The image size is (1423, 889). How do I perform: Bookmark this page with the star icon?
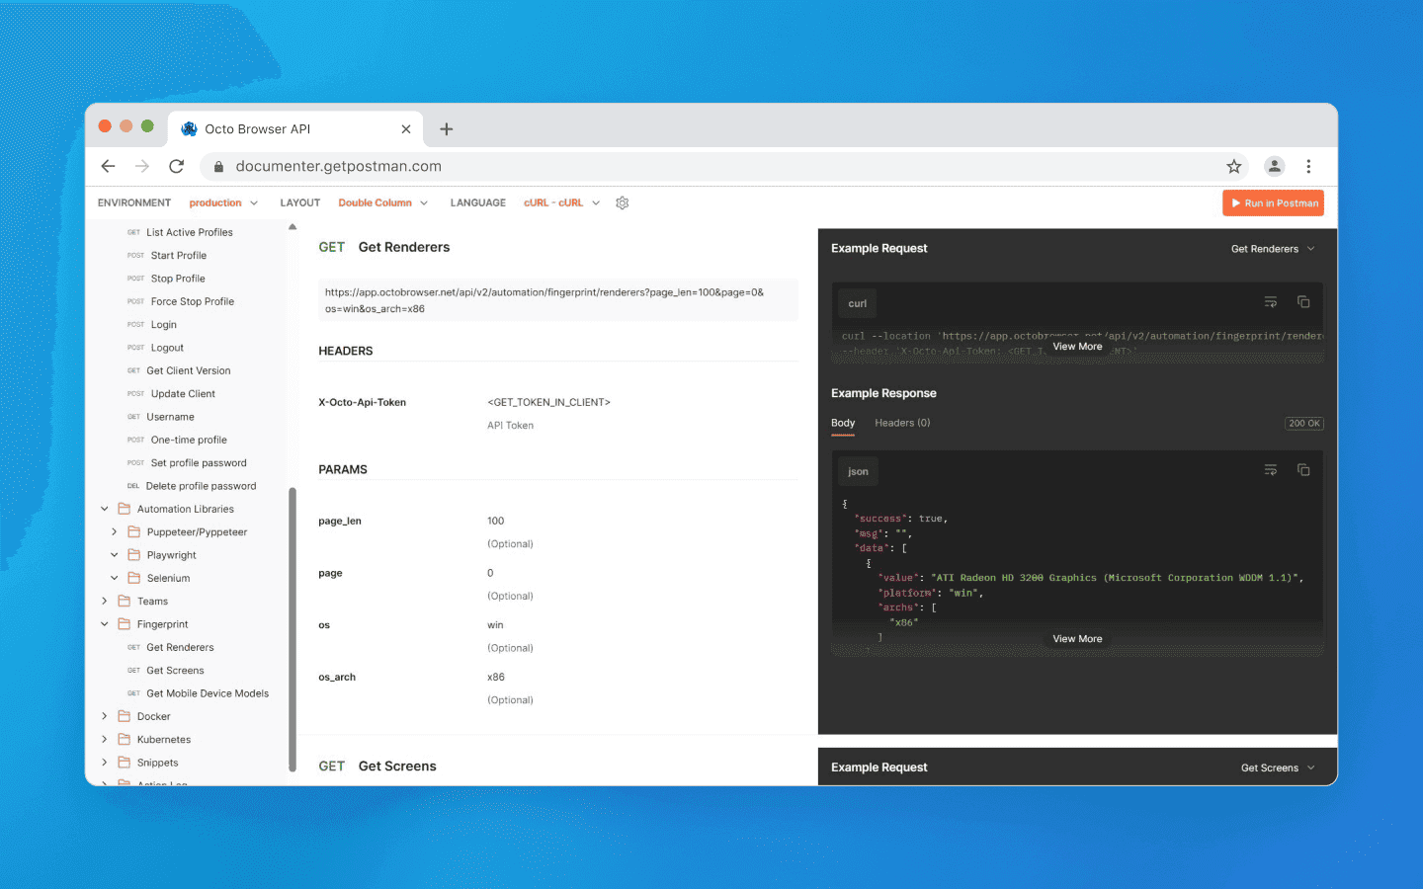(1234, 166)
